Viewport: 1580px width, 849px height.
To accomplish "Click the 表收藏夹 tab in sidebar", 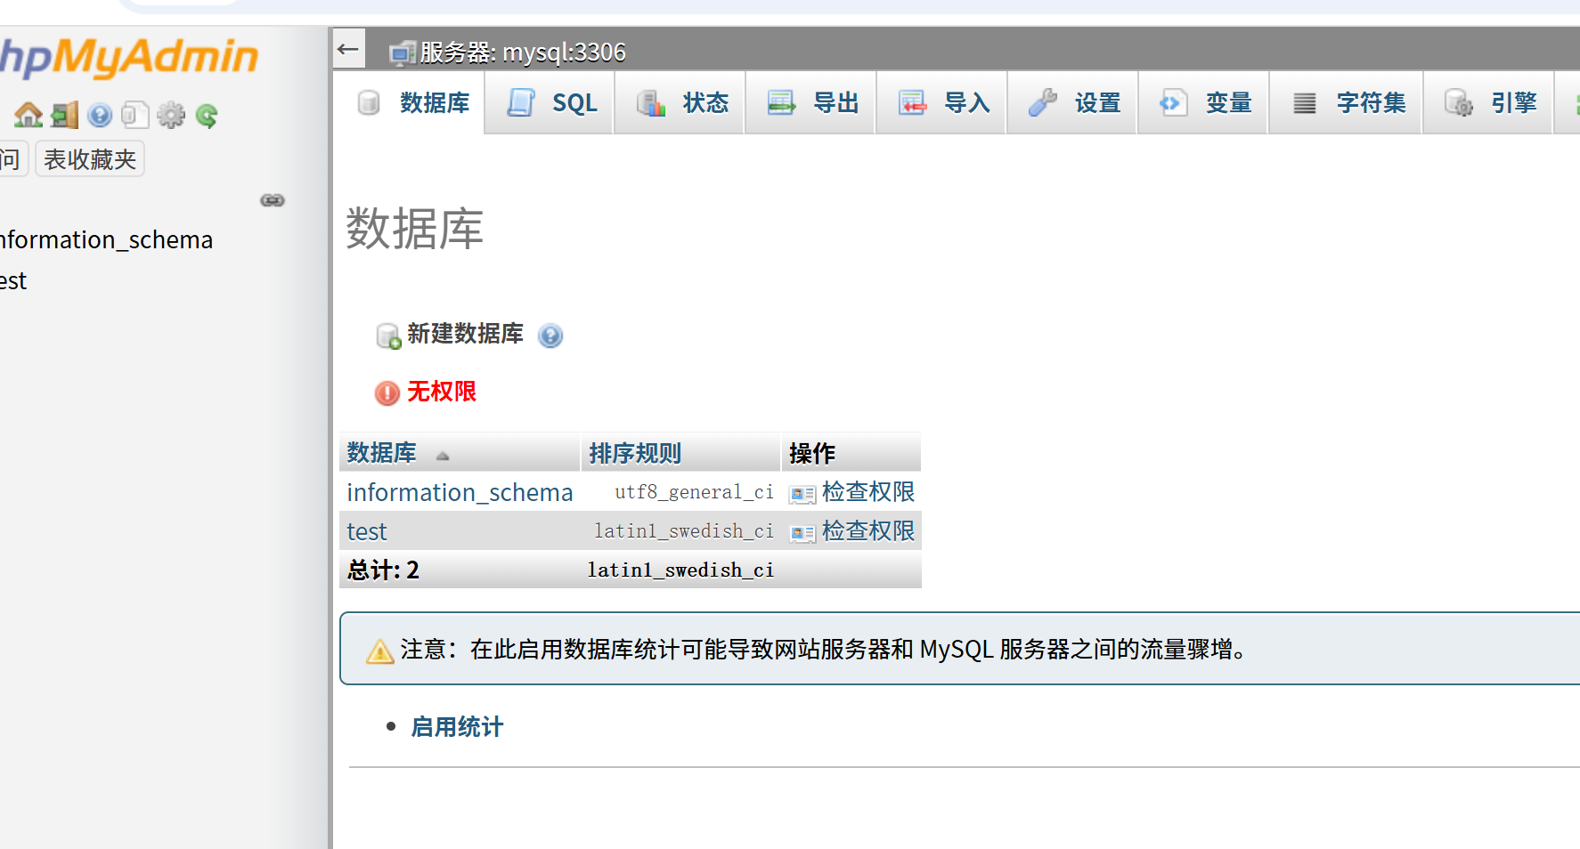I will 90,159.
